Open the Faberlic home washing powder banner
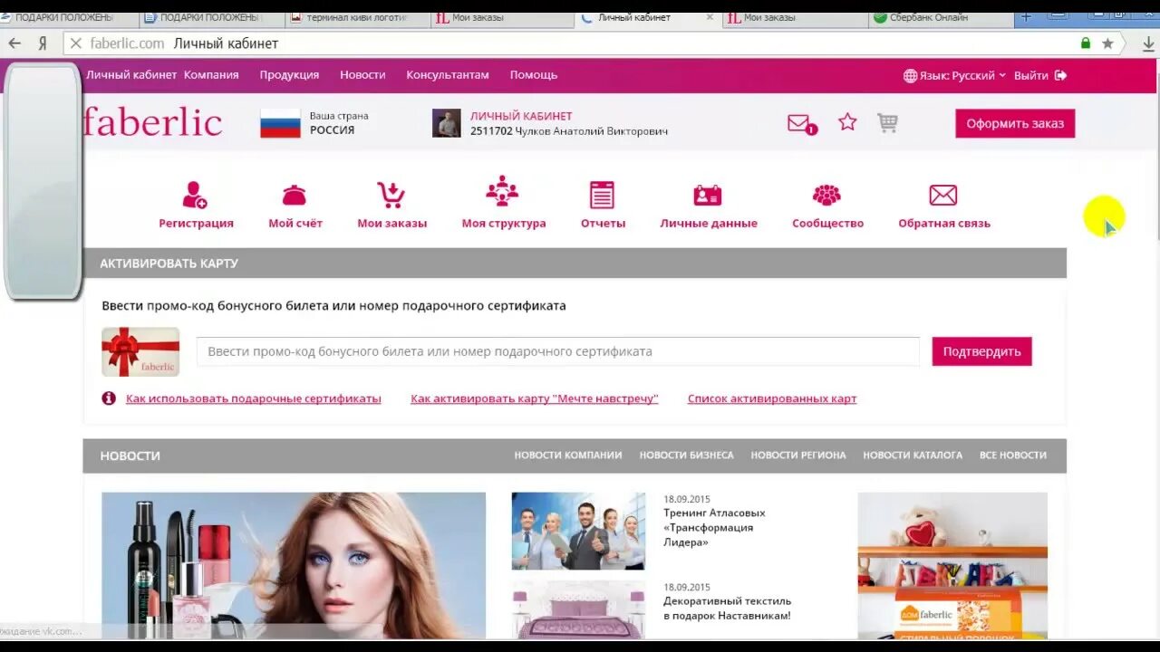 [x=952, y=566]
